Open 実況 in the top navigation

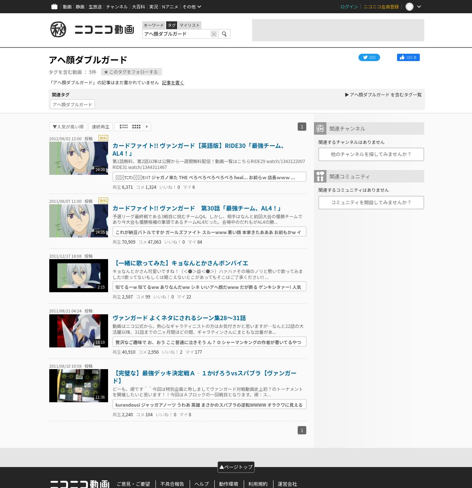[154, 7]
